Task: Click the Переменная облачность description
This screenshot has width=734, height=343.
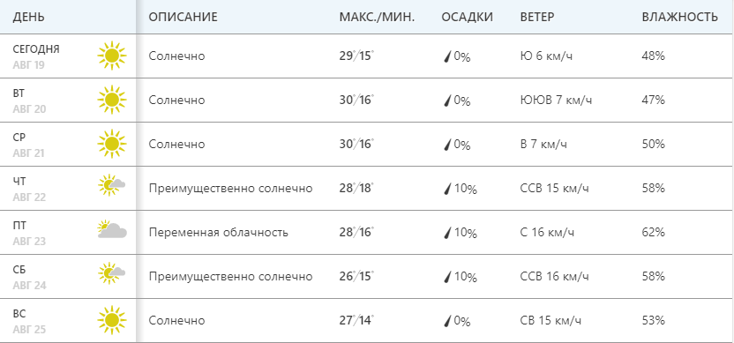Action: coord(218,233)
